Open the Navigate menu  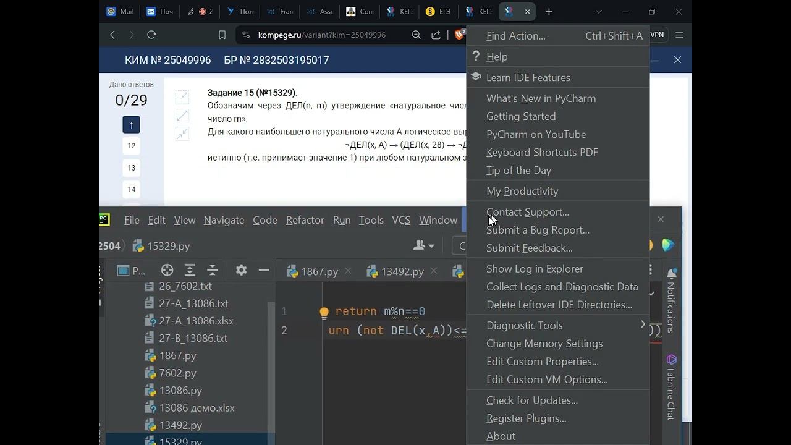coord(224,220)
